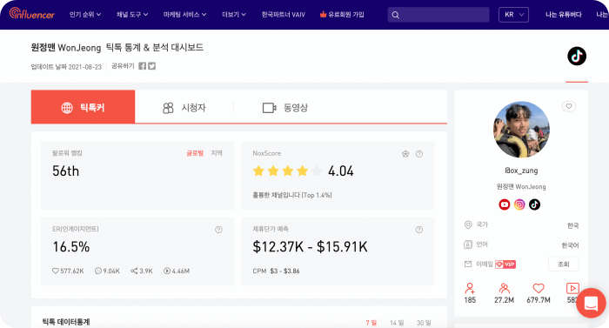Open 한국파트너 VAIV link
The width and height of the screenshot is (609, 328).
point(283,15)
